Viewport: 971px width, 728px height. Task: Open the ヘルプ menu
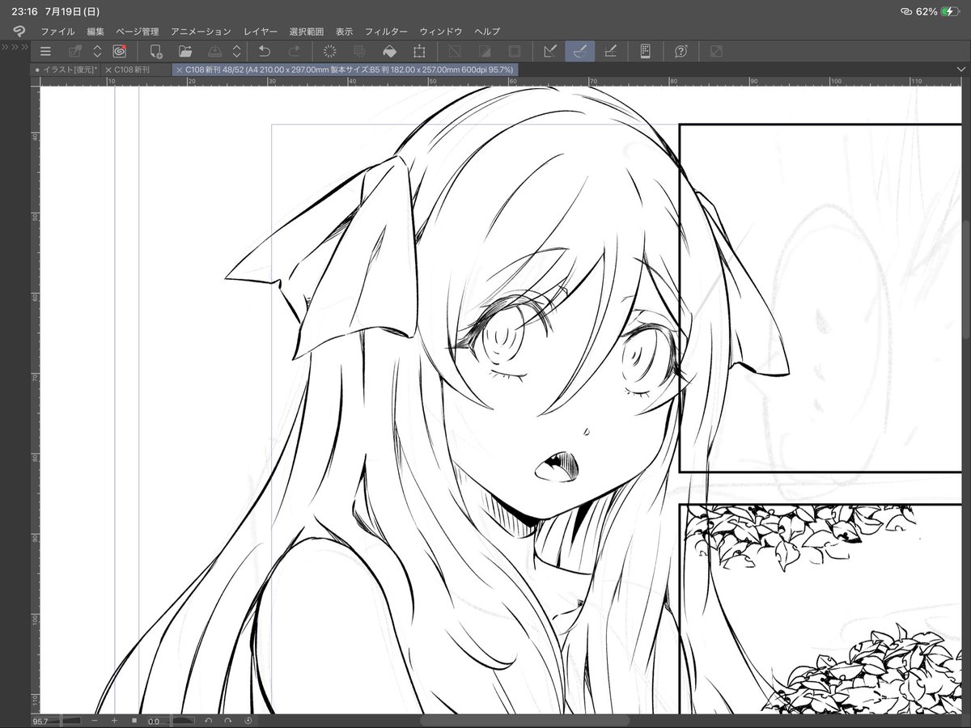click(x=487, y=32)
